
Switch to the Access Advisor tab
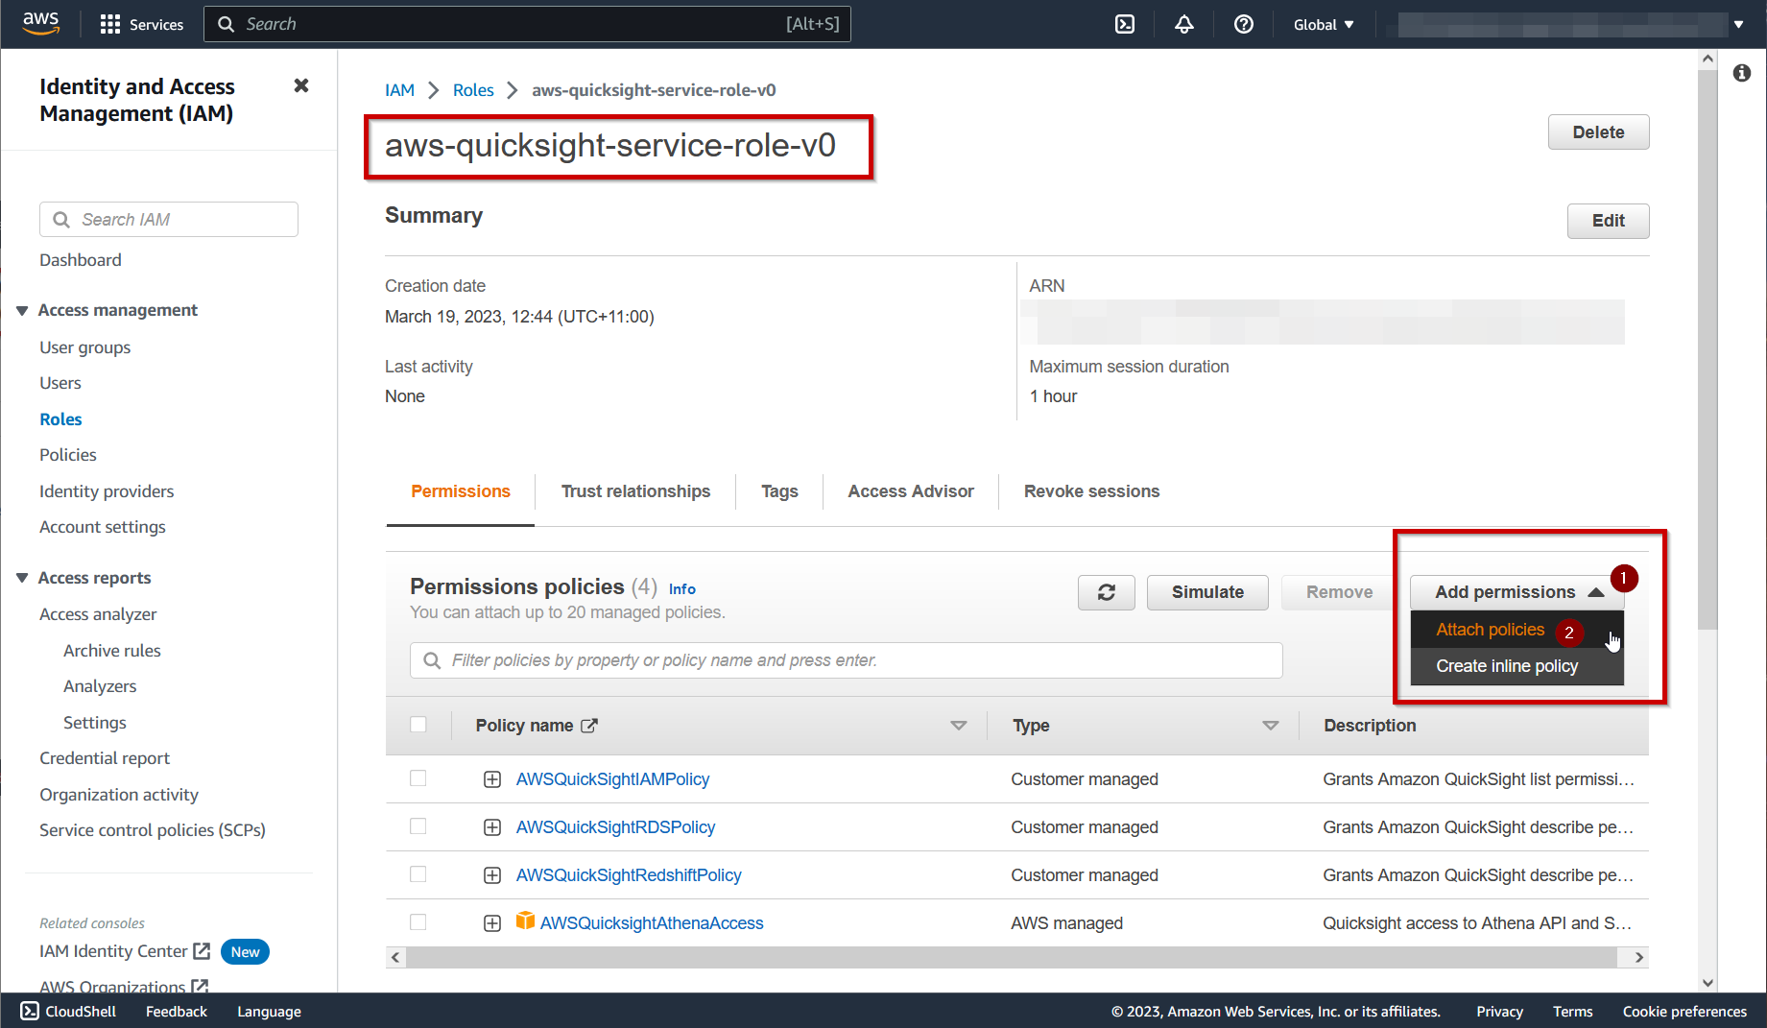pyautogui.click(x=911, y=491)
